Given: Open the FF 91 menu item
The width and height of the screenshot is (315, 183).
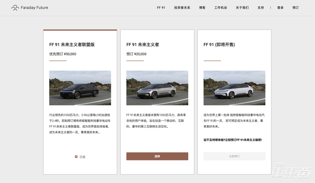Looking at the screenshot, I should click(x=161, y=8).
